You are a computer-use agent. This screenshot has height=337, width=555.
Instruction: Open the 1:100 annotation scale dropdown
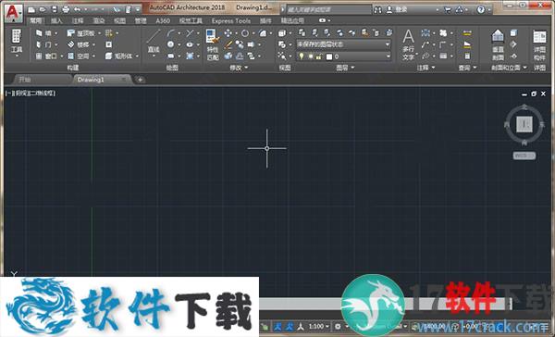pos(319,326)
